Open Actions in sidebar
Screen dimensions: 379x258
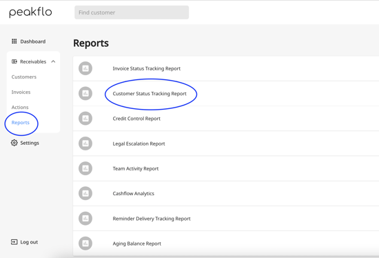pos(20,107)
